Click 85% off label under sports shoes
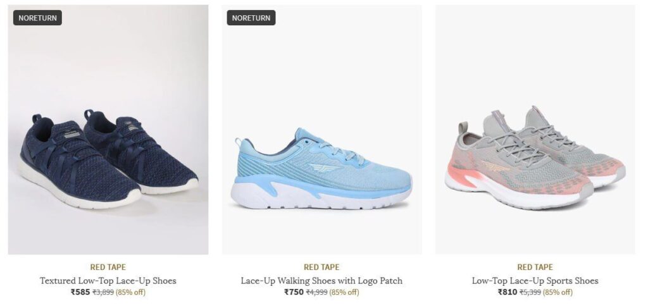The height and width of the screenshot is (308, 648). [x=558, y=292]
